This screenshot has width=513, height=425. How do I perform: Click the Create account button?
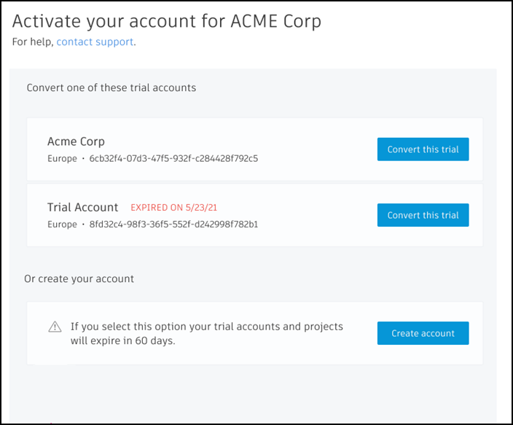[x=423, y=333]
